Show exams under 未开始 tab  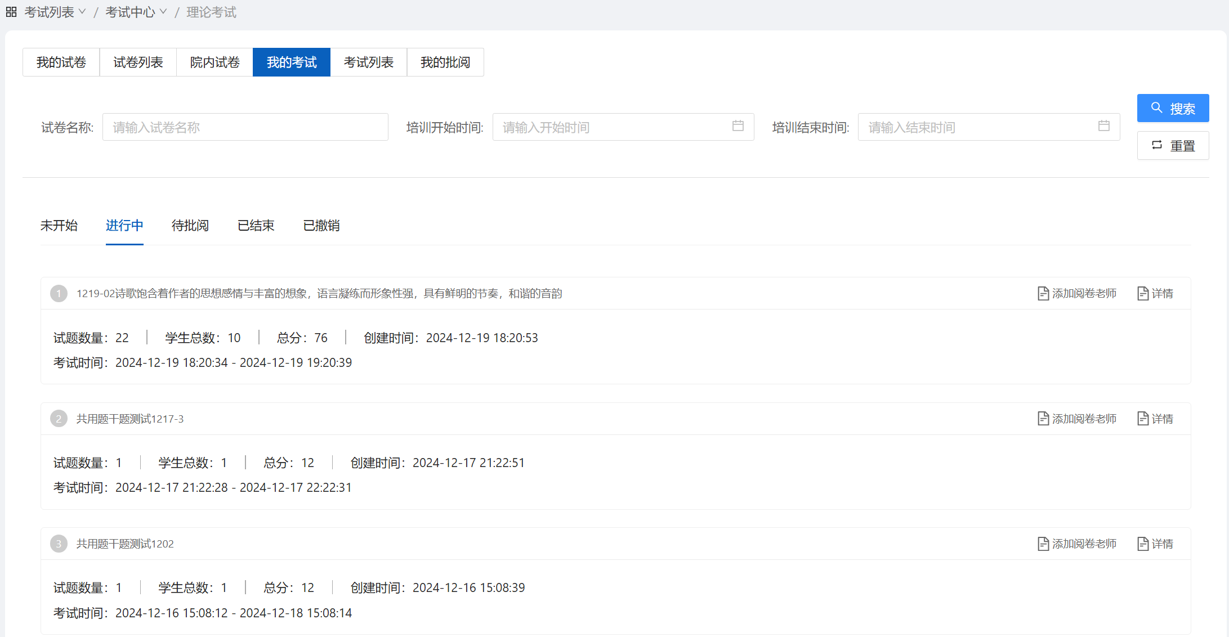[x=59, y=226]
